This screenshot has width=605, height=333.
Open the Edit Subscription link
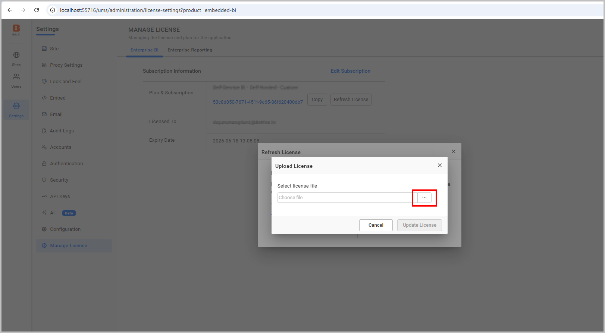click(351, 71)
